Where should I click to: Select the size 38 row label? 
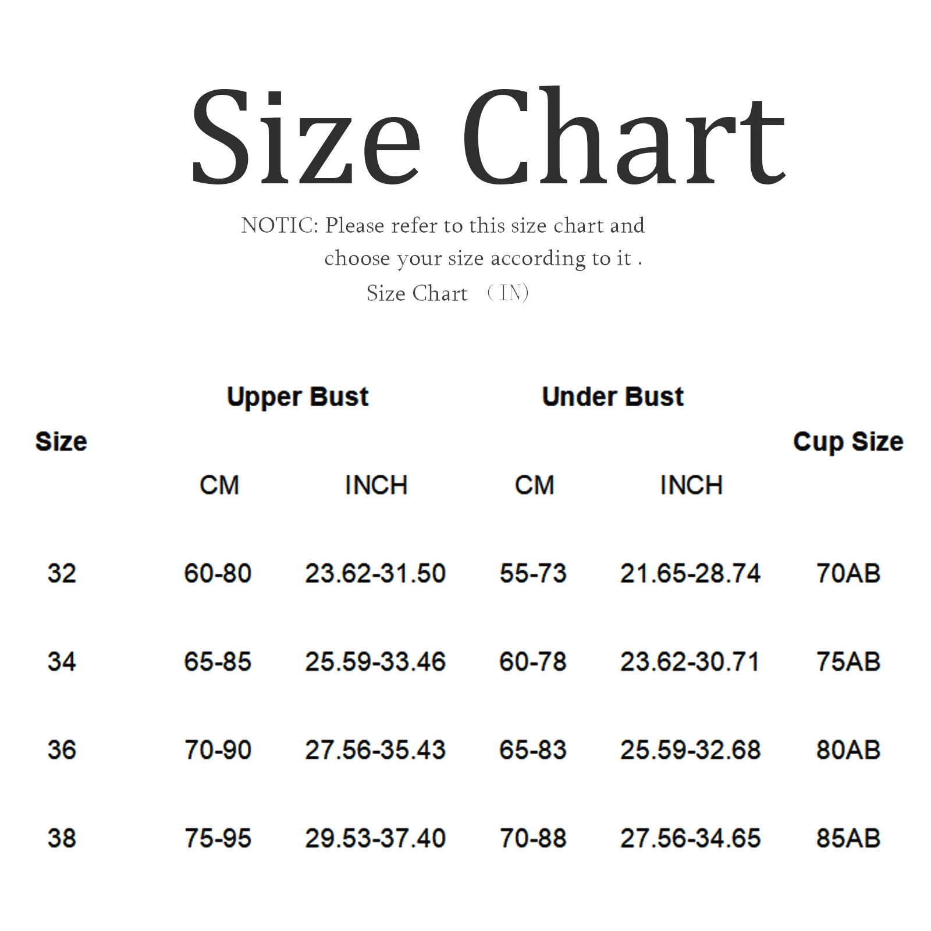(x=62, y=838)
